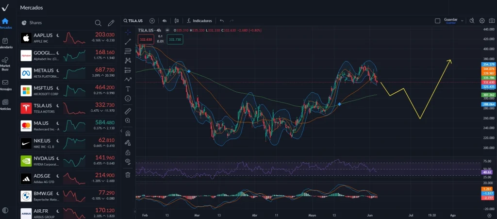Open the 4h timeframe selector
Image resolution: width=497 pixels, height=219 pixels.
(164, 20)
